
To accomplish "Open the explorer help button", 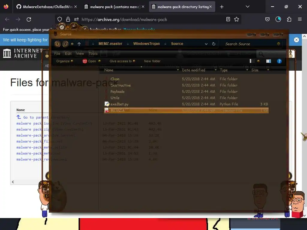I will coord(279,61).
